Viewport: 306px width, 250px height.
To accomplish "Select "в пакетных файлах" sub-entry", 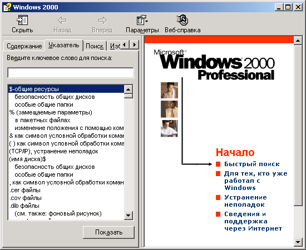I will tap(42, 120).
